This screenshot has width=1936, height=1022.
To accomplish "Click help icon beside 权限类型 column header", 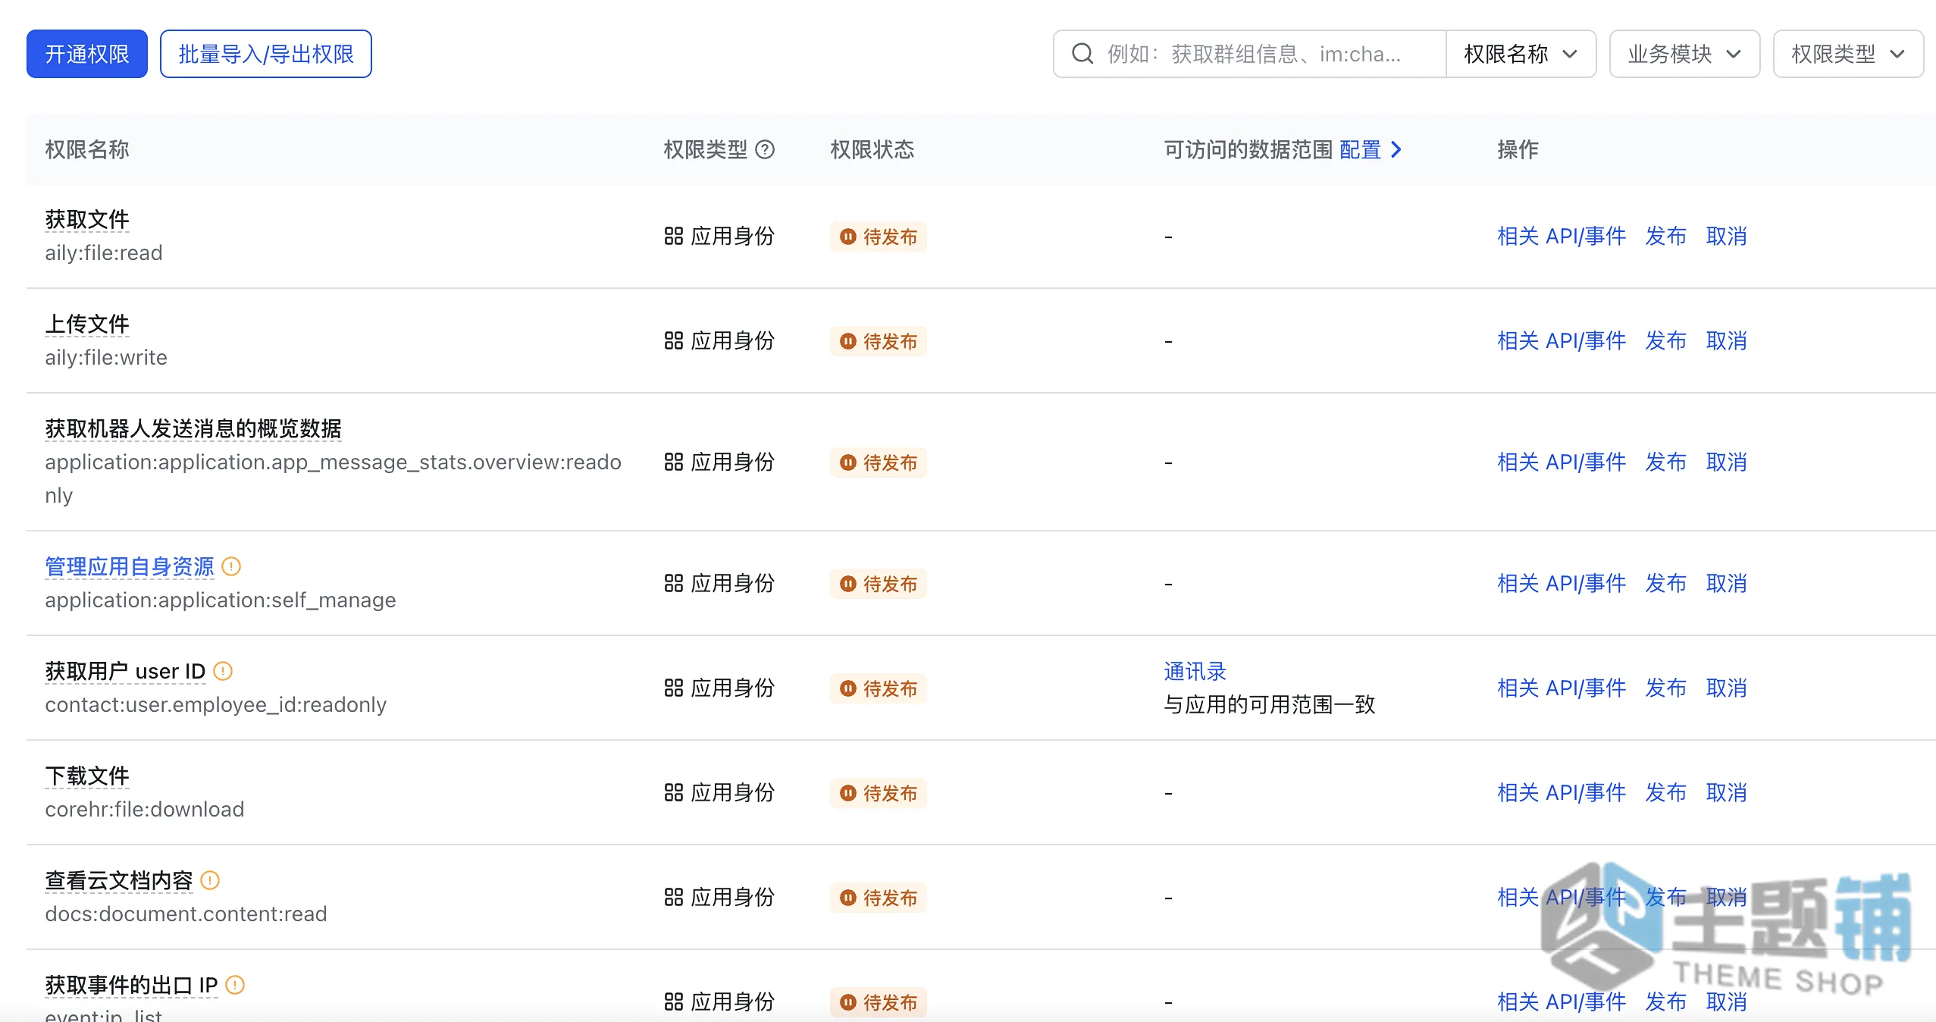I will [x=766, y=149].
